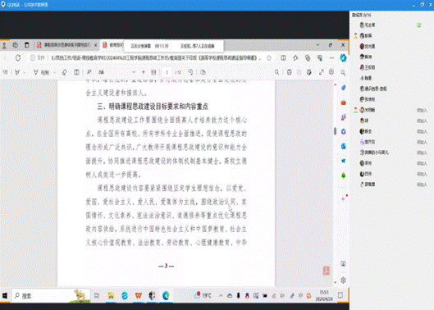Refresh the browser page
434x310 pixels.
click(18, 58)
